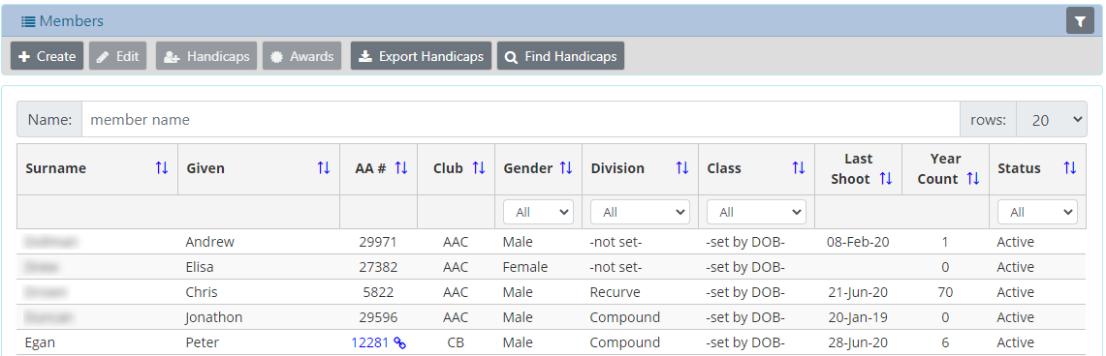Sort by Gender column arrows

click(566, 168)
